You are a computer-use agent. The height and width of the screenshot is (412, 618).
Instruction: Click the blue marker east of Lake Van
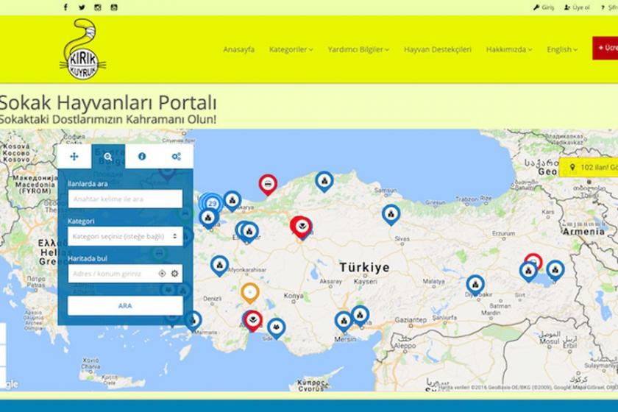(555, 270)
